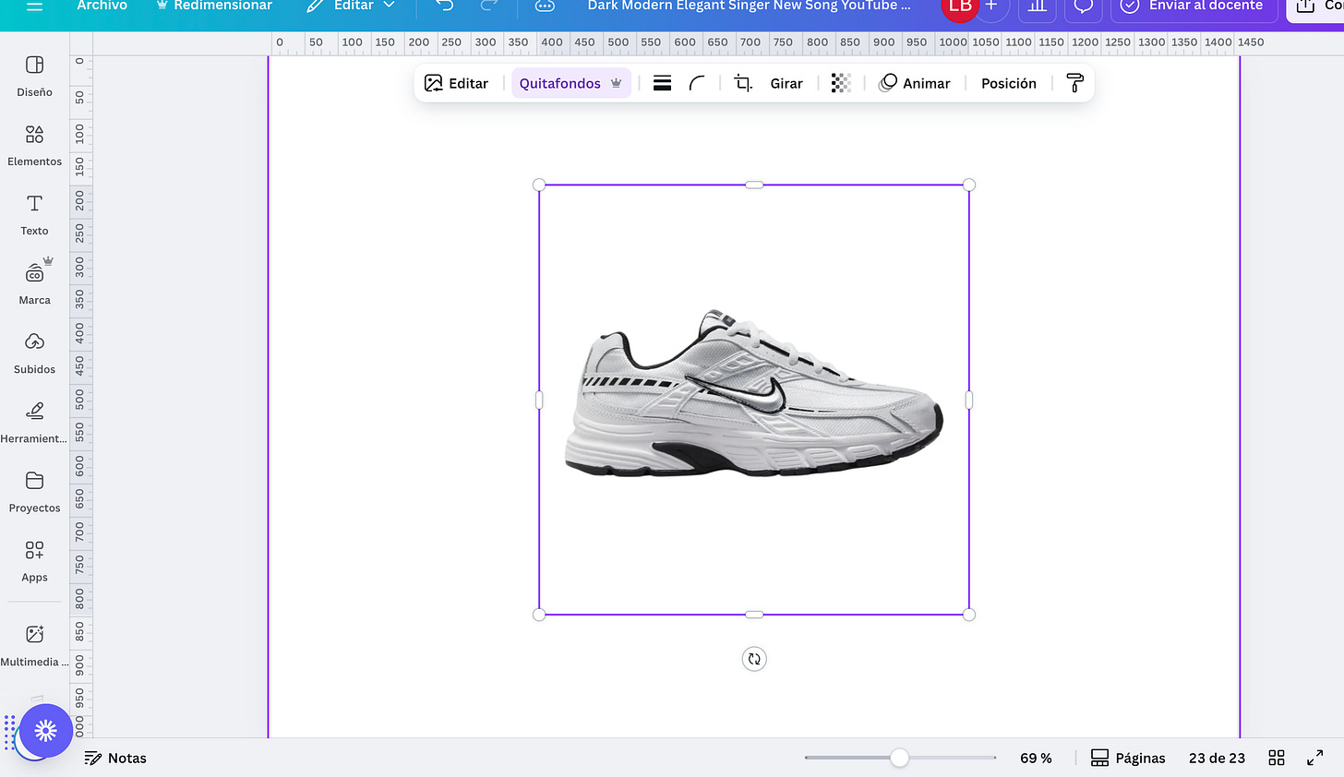1344x777 pixels.
Task: Click Enviar al docente button
Action: 1194,6
